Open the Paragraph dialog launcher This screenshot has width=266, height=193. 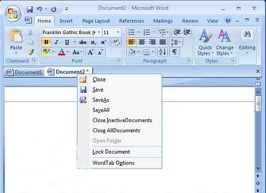[x=189, y=61]
